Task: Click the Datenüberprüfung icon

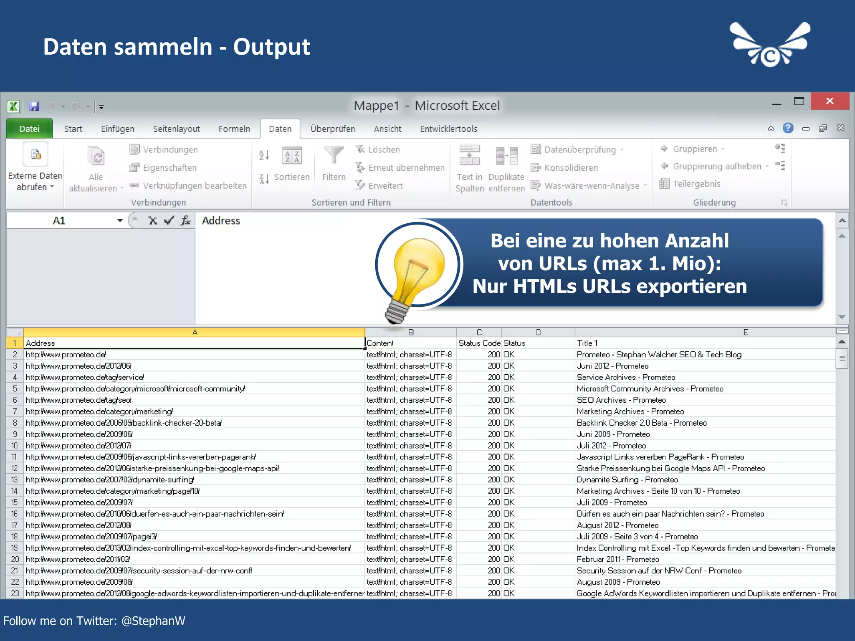Action: coord(536,149)
